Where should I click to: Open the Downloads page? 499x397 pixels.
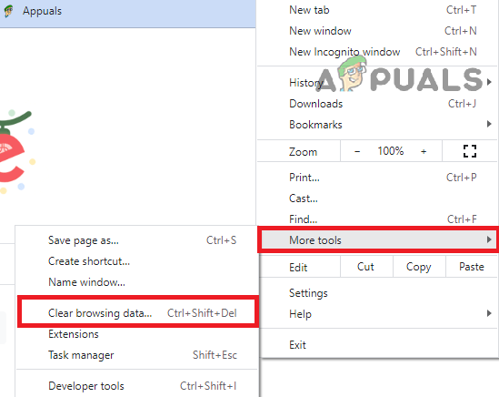pyautogui.click(x=377, y=104)
